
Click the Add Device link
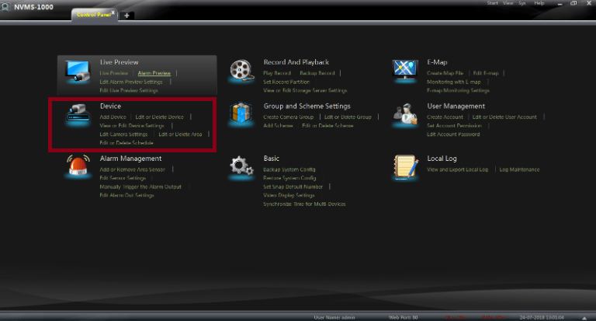tap(113, 117)
